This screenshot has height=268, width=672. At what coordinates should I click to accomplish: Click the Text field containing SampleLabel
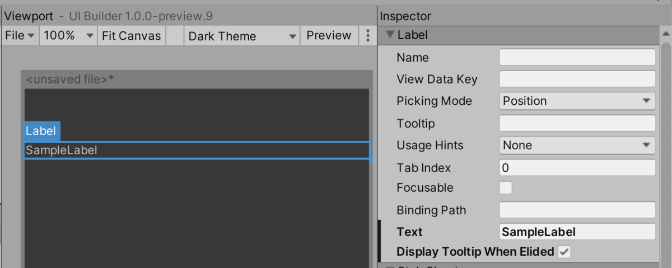click(x=577, y=232)
